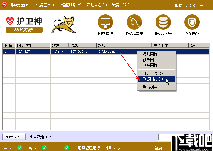Click the 路径 column header
The width and height of the screenshot is (213, 151).
tap(124, 46)
